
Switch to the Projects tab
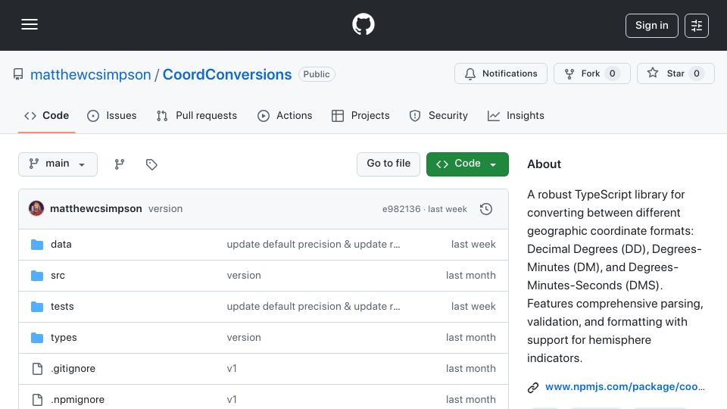coord(360,115)
